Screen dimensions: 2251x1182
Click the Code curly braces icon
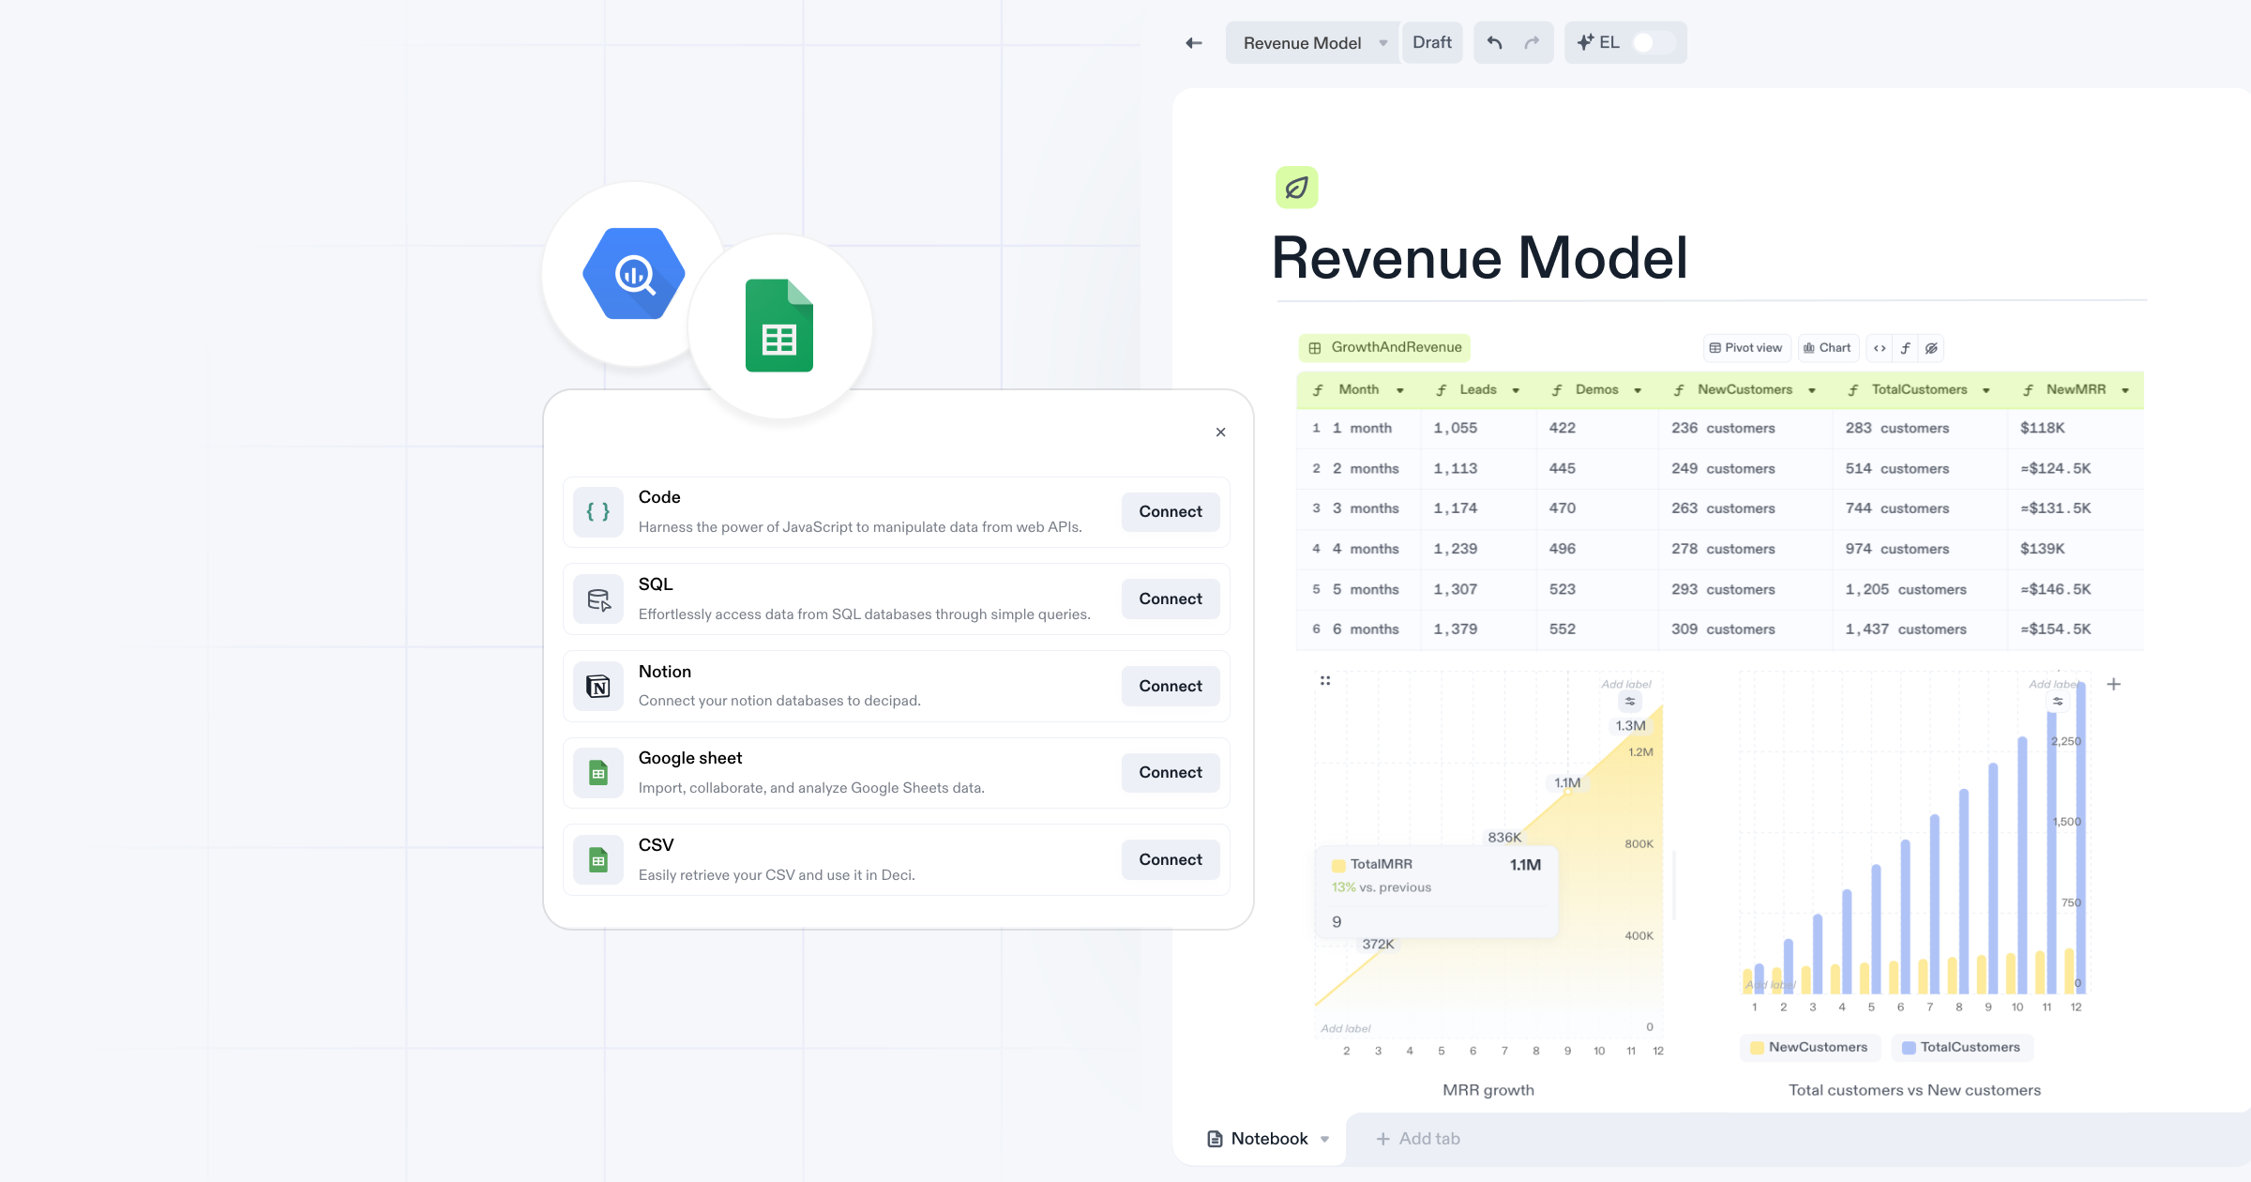[x=598, y=512]
